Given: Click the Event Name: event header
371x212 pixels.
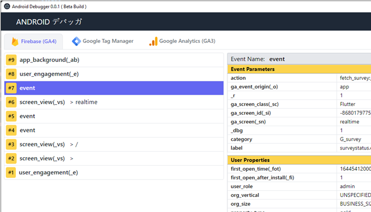Looking at the screenshot, I should coord(299,59).
